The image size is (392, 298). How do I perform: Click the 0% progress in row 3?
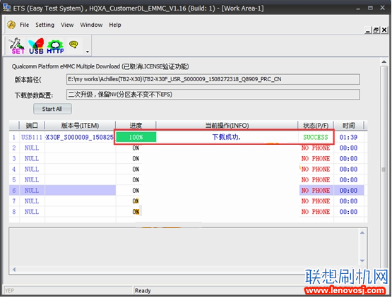coord(136,158)
